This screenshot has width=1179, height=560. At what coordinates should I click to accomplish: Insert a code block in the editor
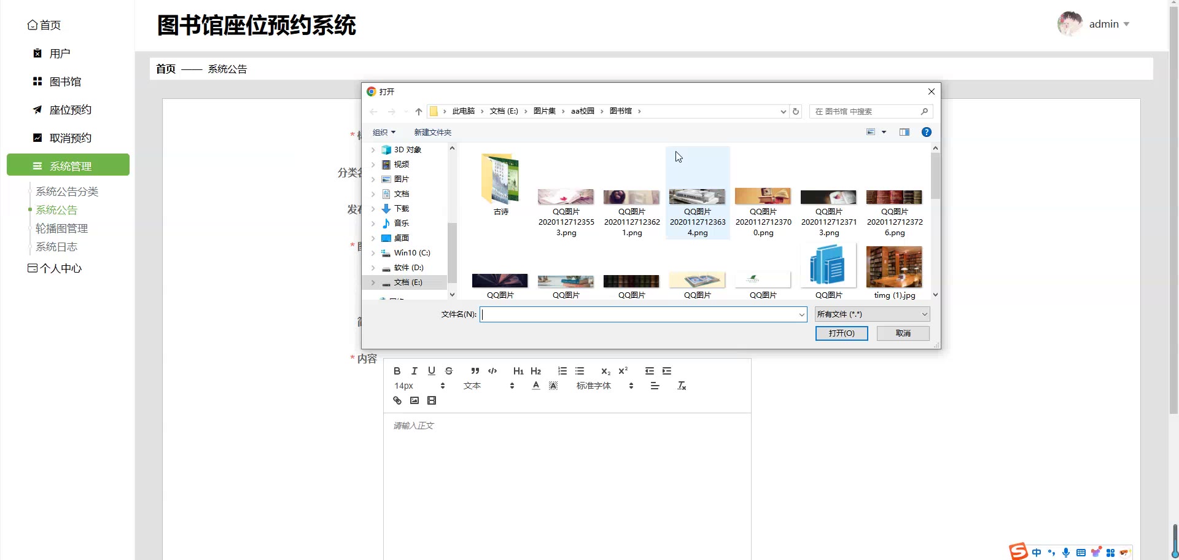click(x=492, y=371)
